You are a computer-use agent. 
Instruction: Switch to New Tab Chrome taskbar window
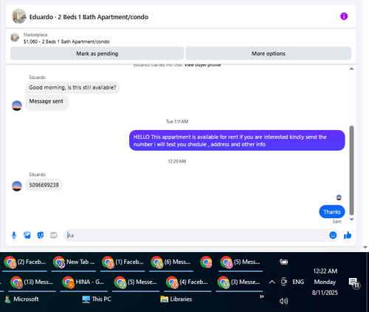click(74, 262)
